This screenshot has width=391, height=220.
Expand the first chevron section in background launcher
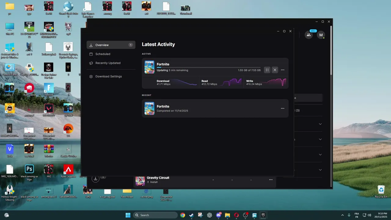pyautogui.click(x=320, y=124)
